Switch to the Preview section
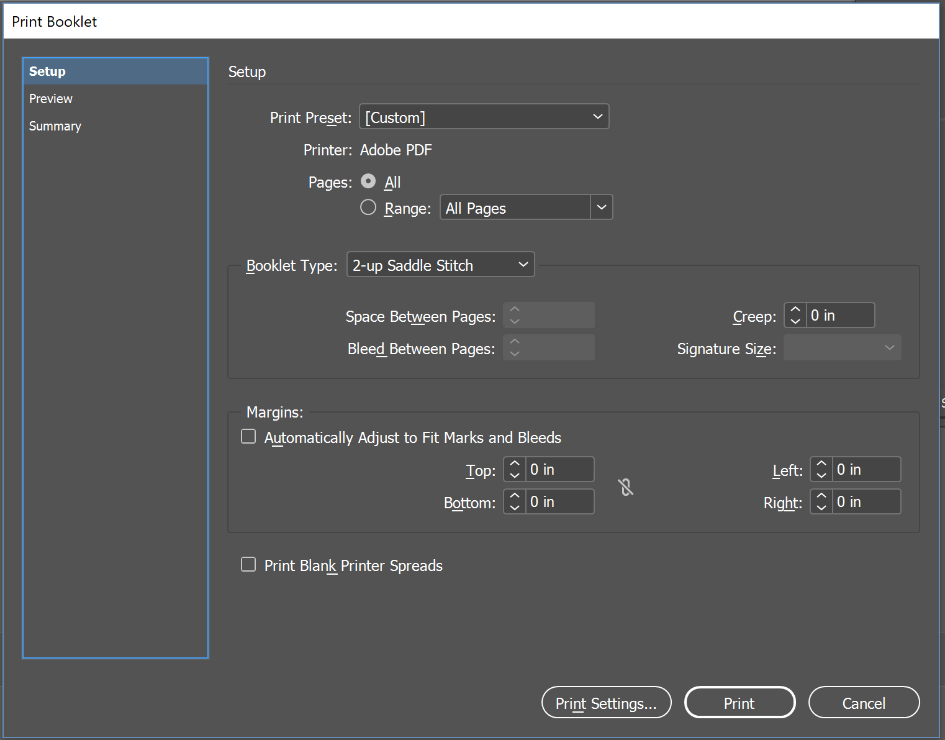 tap(115, 99)
